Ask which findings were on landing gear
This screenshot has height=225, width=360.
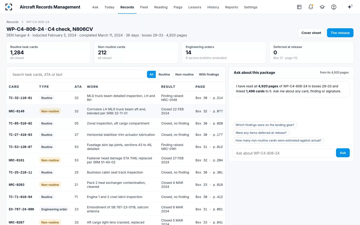(265, 125)
